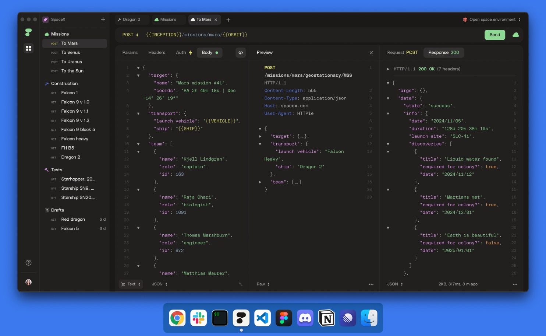
Task: Open Preview panel more options menu
Action: (x=371, y=284)
